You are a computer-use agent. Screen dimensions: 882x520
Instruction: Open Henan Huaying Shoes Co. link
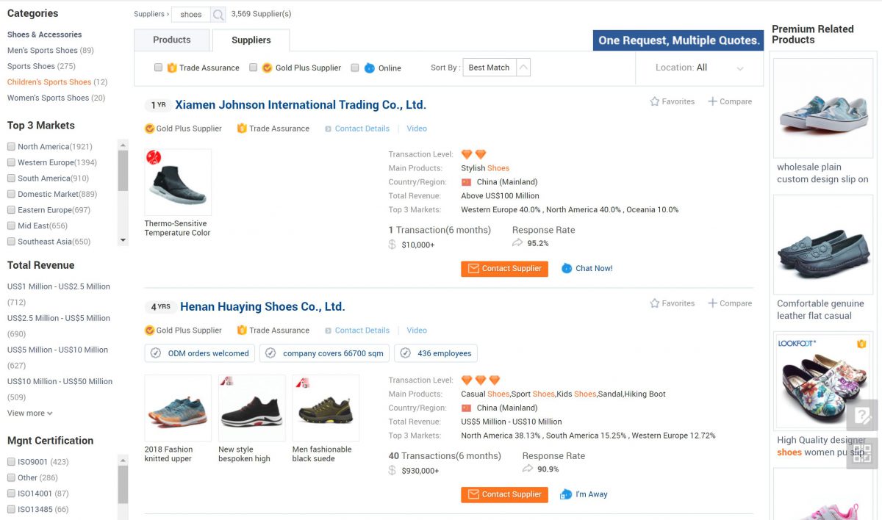(262, 307)
